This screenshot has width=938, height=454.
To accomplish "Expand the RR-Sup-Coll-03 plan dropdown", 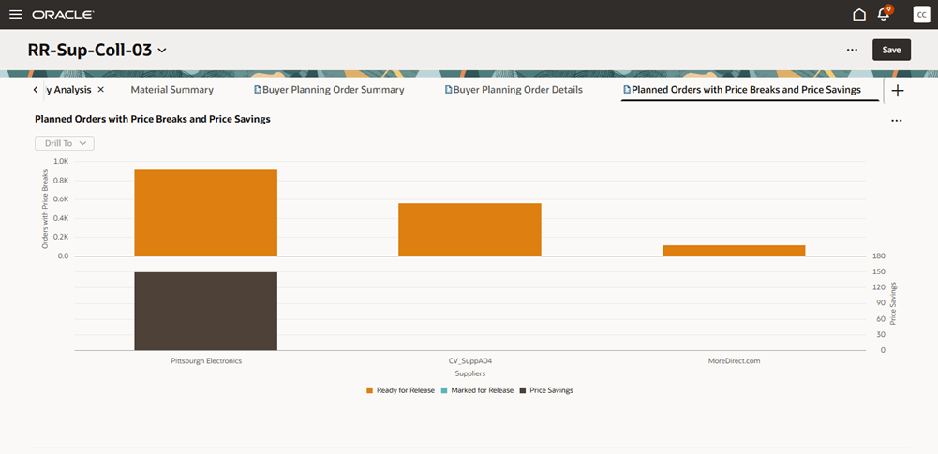I will pos(162,51).
